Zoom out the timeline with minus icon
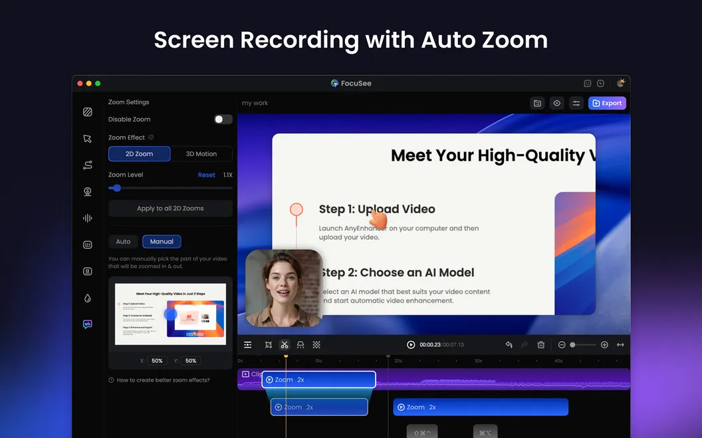 coord(562,344)
